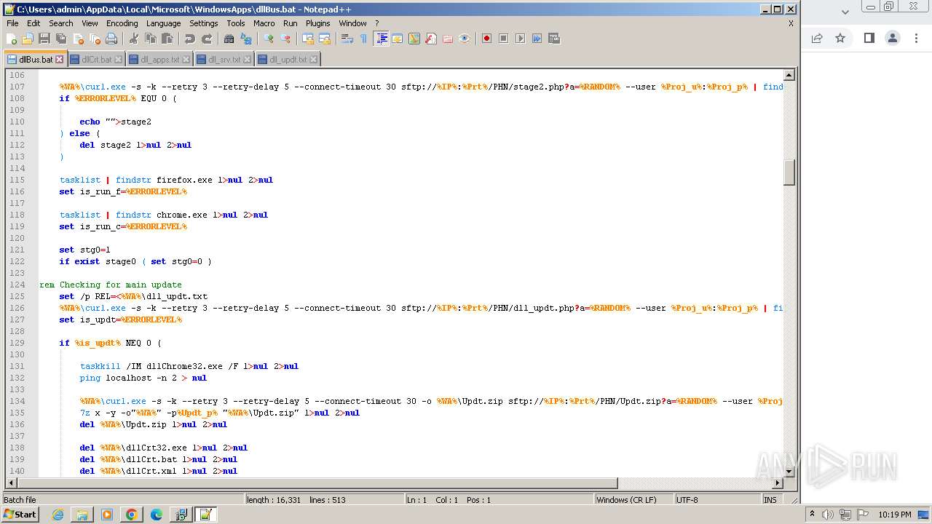Screen dimensions: 932x524
Task: Click the vertical scrollbar thumb
Action: coord(789,172)
